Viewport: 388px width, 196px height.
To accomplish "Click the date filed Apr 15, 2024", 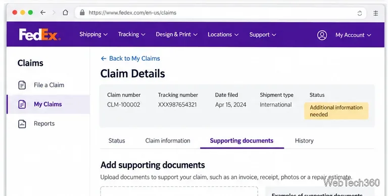I will click(230, 105).
